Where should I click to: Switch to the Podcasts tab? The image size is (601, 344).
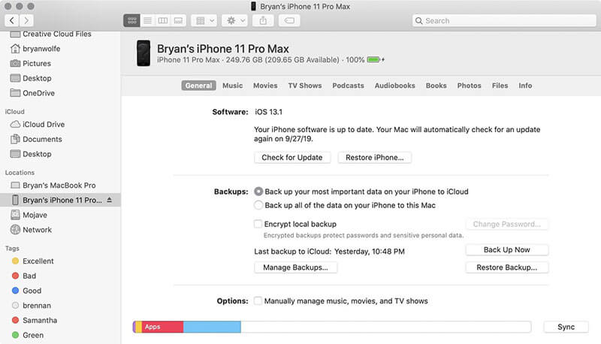coord(348,86)
